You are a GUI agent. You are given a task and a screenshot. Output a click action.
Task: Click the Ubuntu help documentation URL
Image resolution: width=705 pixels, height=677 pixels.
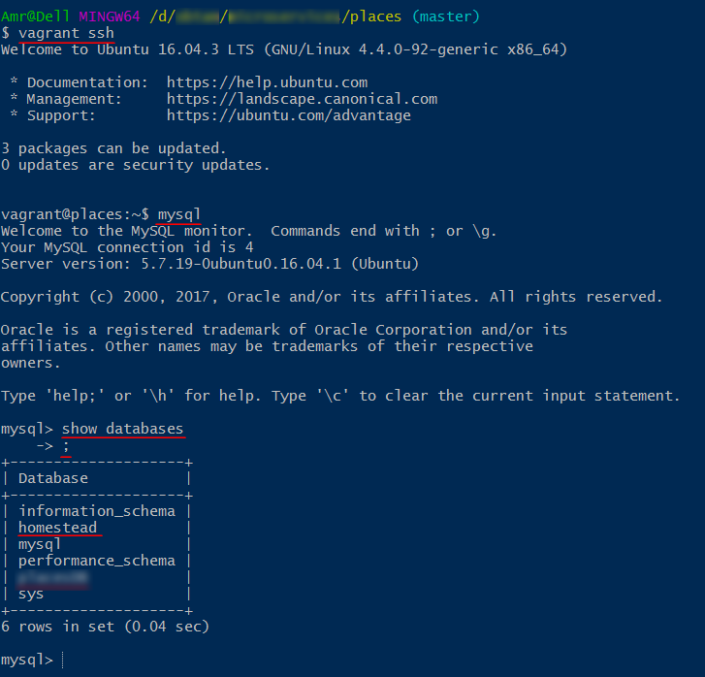coord(267,82)
